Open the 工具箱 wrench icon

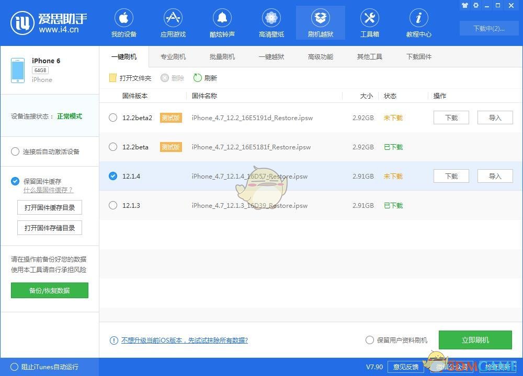369,19
